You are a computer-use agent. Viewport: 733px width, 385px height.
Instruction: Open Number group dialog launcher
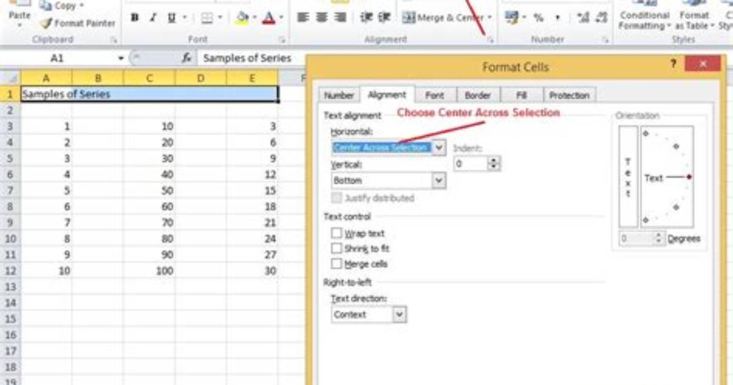tap(606, 40)
